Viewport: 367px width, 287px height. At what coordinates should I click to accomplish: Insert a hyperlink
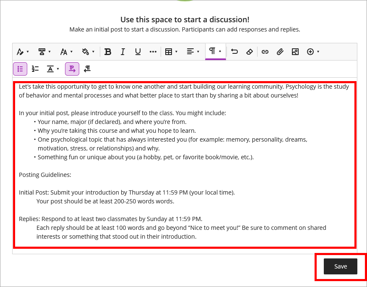click(265, 51)
